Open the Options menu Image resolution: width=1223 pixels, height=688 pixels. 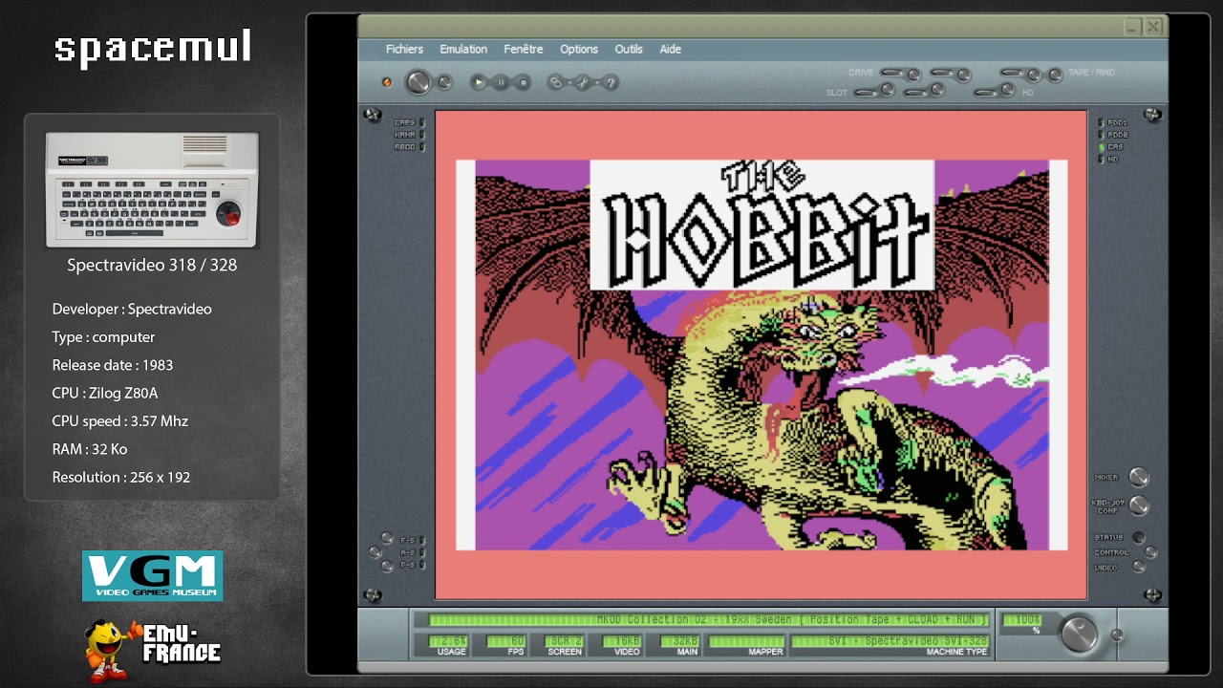click(x=579, y=49)
